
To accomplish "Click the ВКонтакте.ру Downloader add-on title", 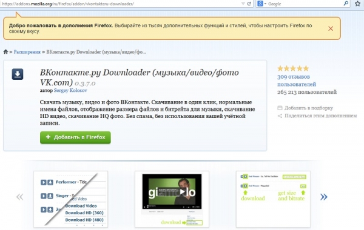I will point(140,77).
